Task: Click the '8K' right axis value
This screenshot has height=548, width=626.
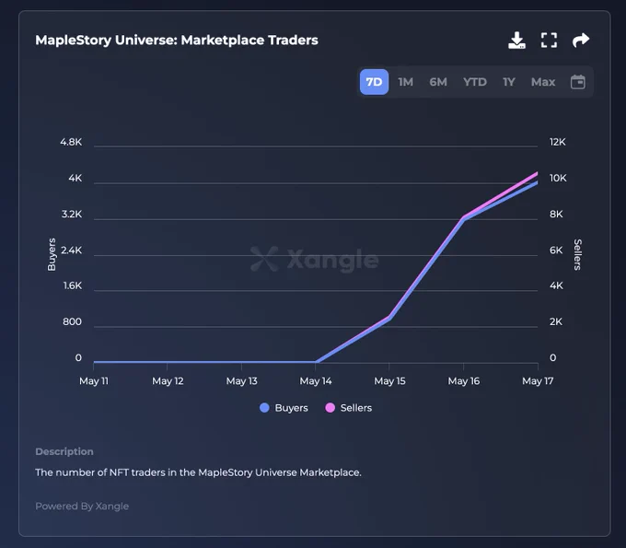Action: tap(556, 214)
